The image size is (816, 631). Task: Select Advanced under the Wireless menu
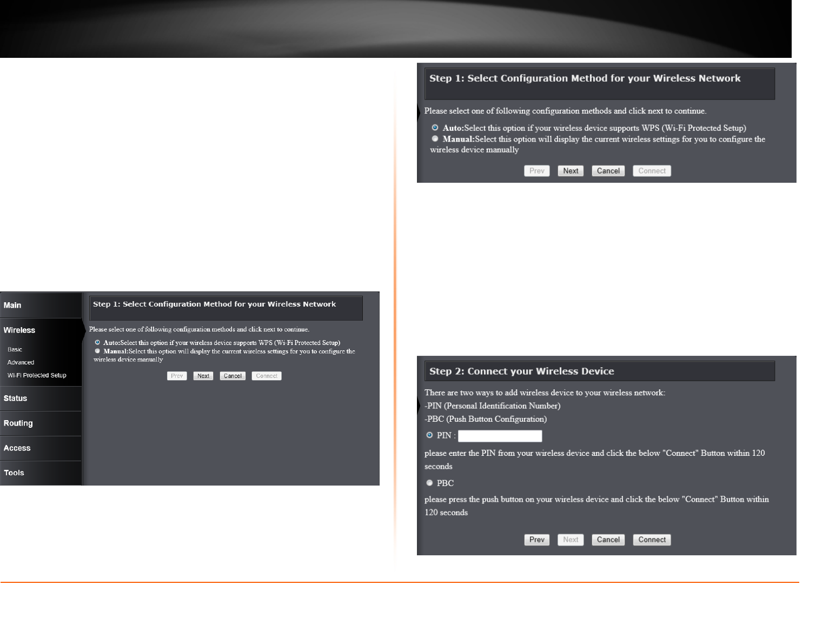point(21,363)
